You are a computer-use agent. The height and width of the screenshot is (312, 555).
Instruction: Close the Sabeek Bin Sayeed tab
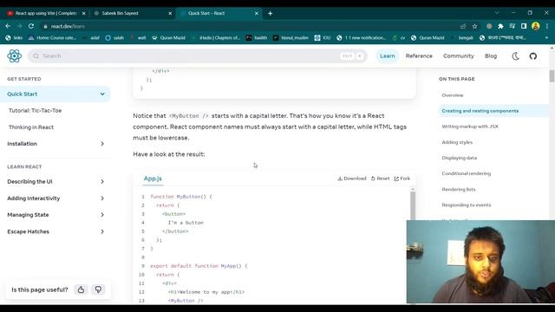(x=170, y=13)
